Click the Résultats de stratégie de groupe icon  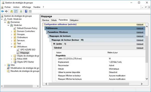9,71
